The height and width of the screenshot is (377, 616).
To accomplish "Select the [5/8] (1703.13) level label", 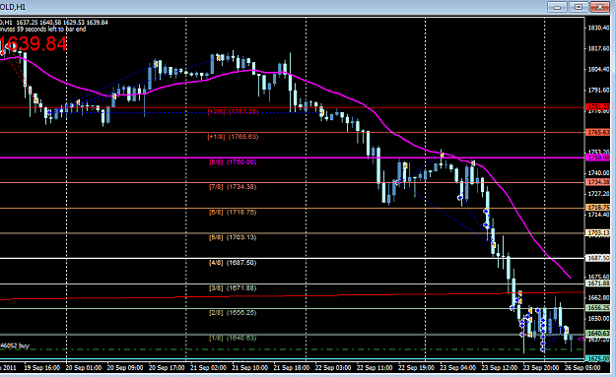I will tap(233, 237).
